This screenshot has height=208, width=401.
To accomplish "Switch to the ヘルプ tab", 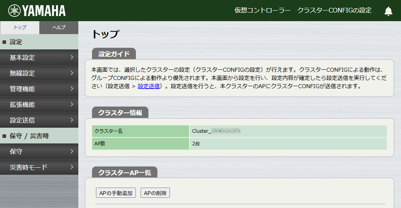I will (x=59, y=27).
